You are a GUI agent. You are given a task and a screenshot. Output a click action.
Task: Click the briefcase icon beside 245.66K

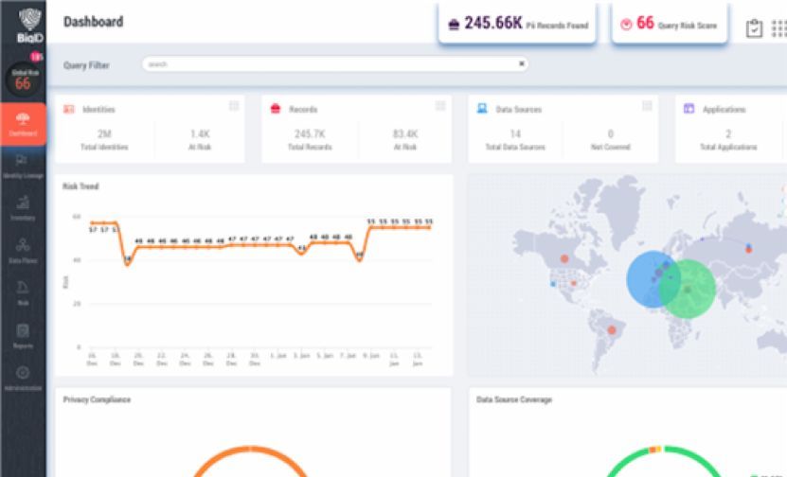pyautogui.click(x=454, y=25)
